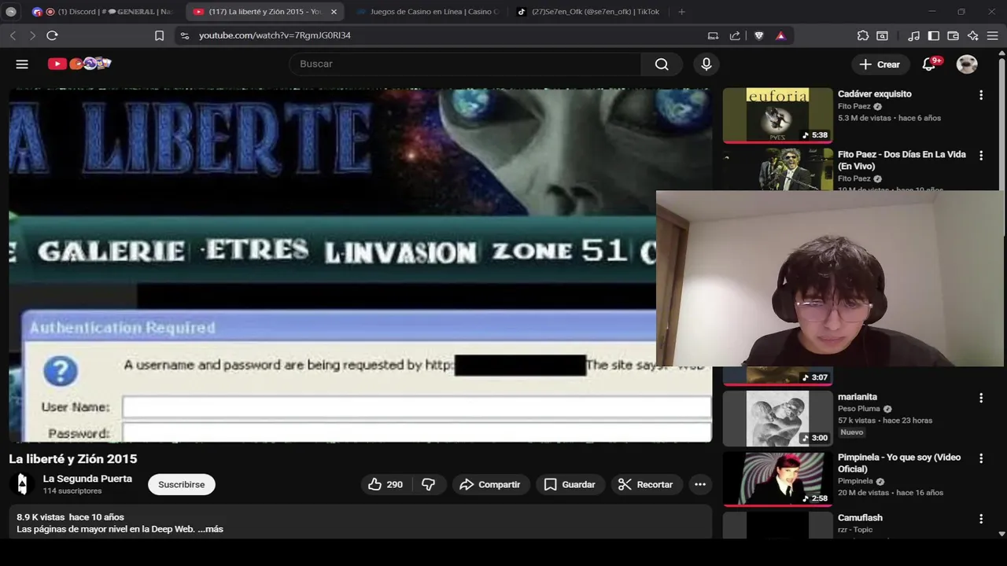The image size is (1007, 566).
Task: Switch to the Se7en_Ofk TikTok tab
Action: tap(588, 12)
